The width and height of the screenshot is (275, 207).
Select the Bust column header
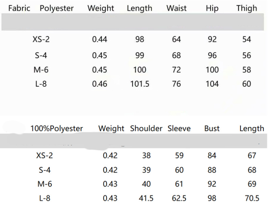point(212,129)
